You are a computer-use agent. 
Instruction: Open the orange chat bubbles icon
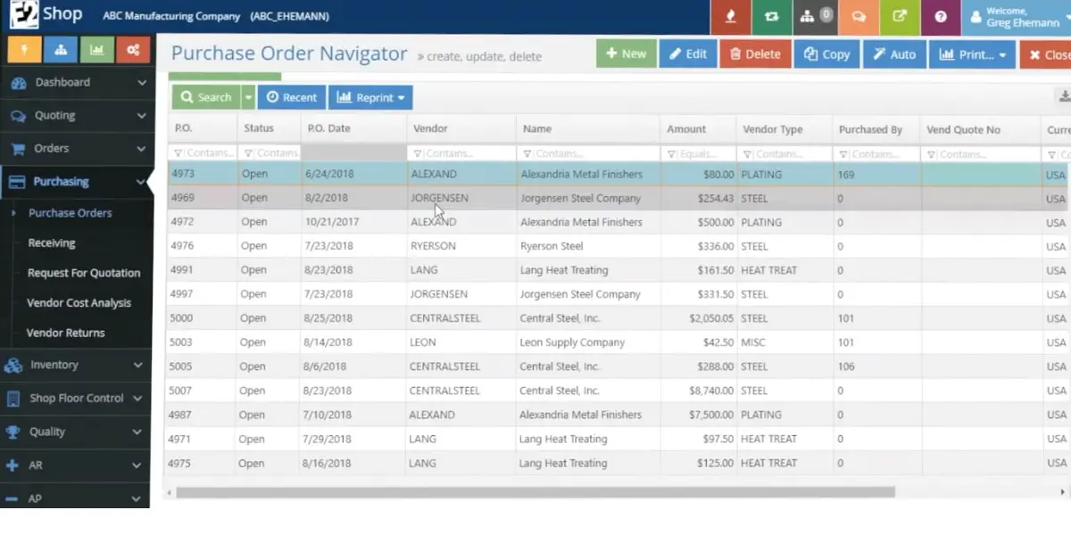(x=858, y=16)
